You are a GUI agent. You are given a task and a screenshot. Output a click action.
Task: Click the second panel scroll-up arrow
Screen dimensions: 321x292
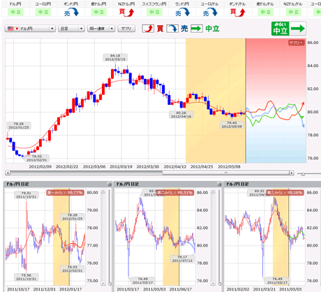pyautogui.click(x=213, y=191)
